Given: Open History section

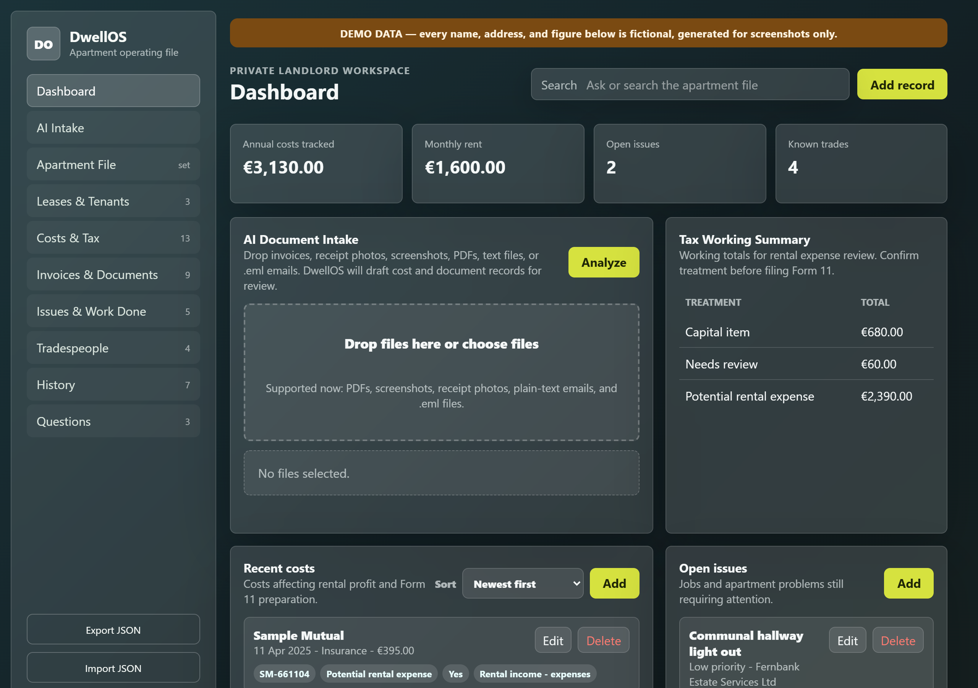Looking at the screenshot, I should pyautogui.click(x=113, y=384).
